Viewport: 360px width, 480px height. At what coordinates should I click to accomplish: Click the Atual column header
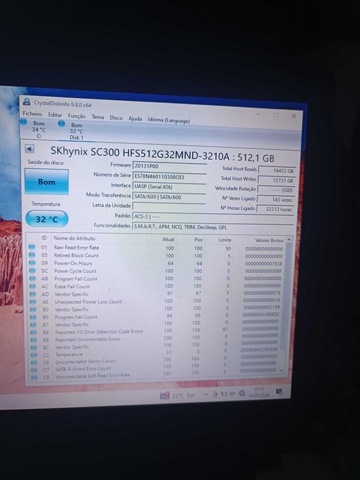click(169, 239)
